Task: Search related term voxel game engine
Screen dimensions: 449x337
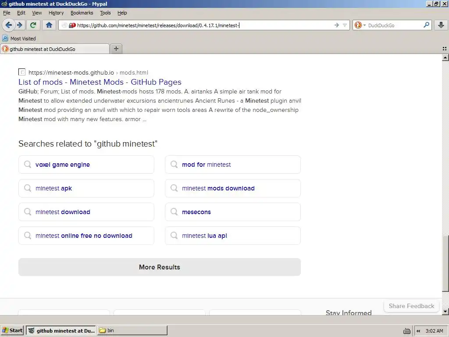Action: click(x=86, y=165)
